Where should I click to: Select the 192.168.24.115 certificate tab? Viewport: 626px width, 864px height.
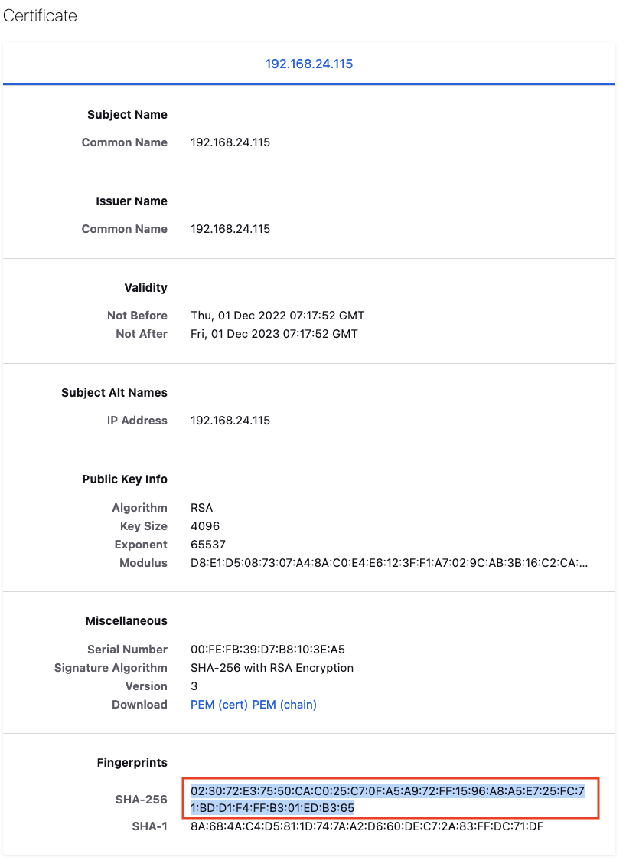tap(309, 64)
